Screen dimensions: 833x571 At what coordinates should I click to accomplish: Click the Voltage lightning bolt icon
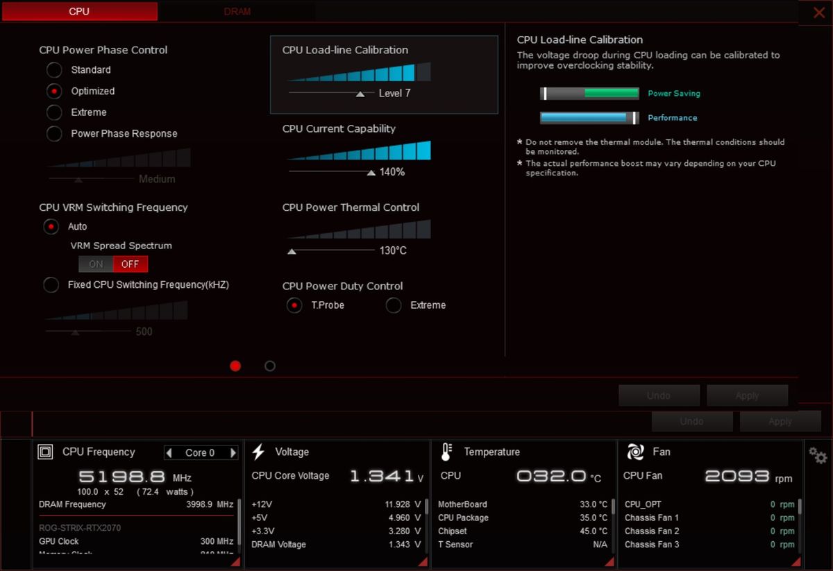point(258,452)
